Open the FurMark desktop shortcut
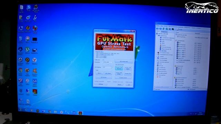 [35, 92]
